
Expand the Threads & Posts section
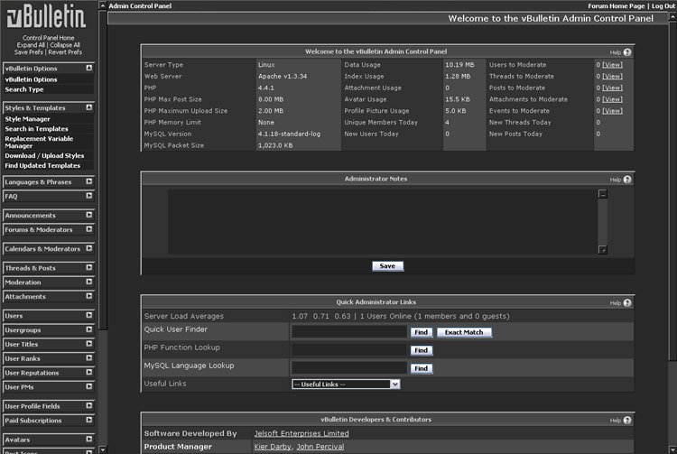(89, 267)
